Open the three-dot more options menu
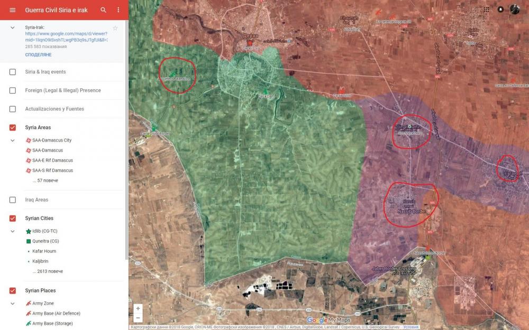The width and height of the screenshot is (529, 330). pos(118,10)
